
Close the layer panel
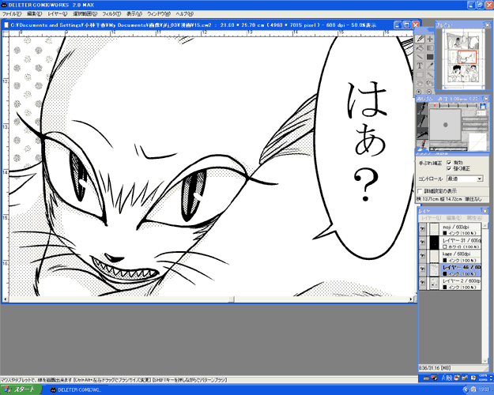click(485, 211)
